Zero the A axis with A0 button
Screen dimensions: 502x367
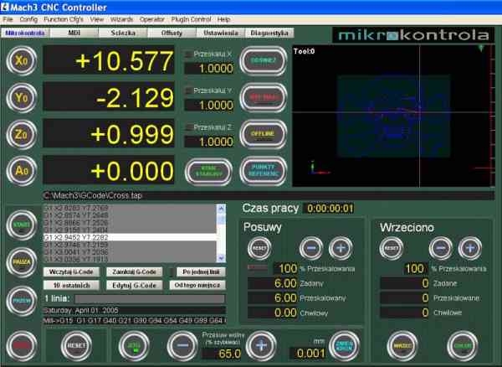pos(22,171)
